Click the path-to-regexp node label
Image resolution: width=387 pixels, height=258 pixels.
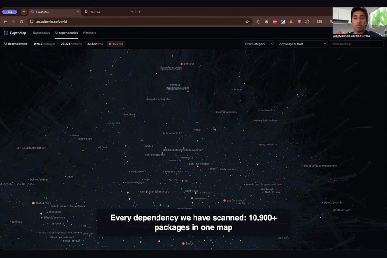click(x=199, y=164)
